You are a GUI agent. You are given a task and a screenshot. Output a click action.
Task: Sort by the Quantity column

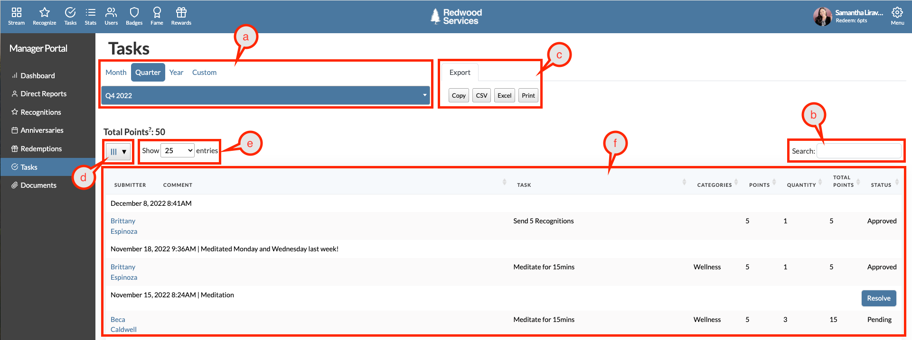pos(801,185)
